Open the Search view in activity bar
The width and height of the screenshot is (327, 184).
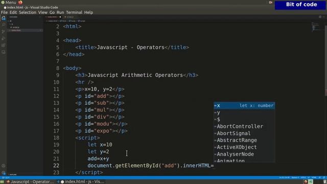pyautogui.click(x=4, y=25)
